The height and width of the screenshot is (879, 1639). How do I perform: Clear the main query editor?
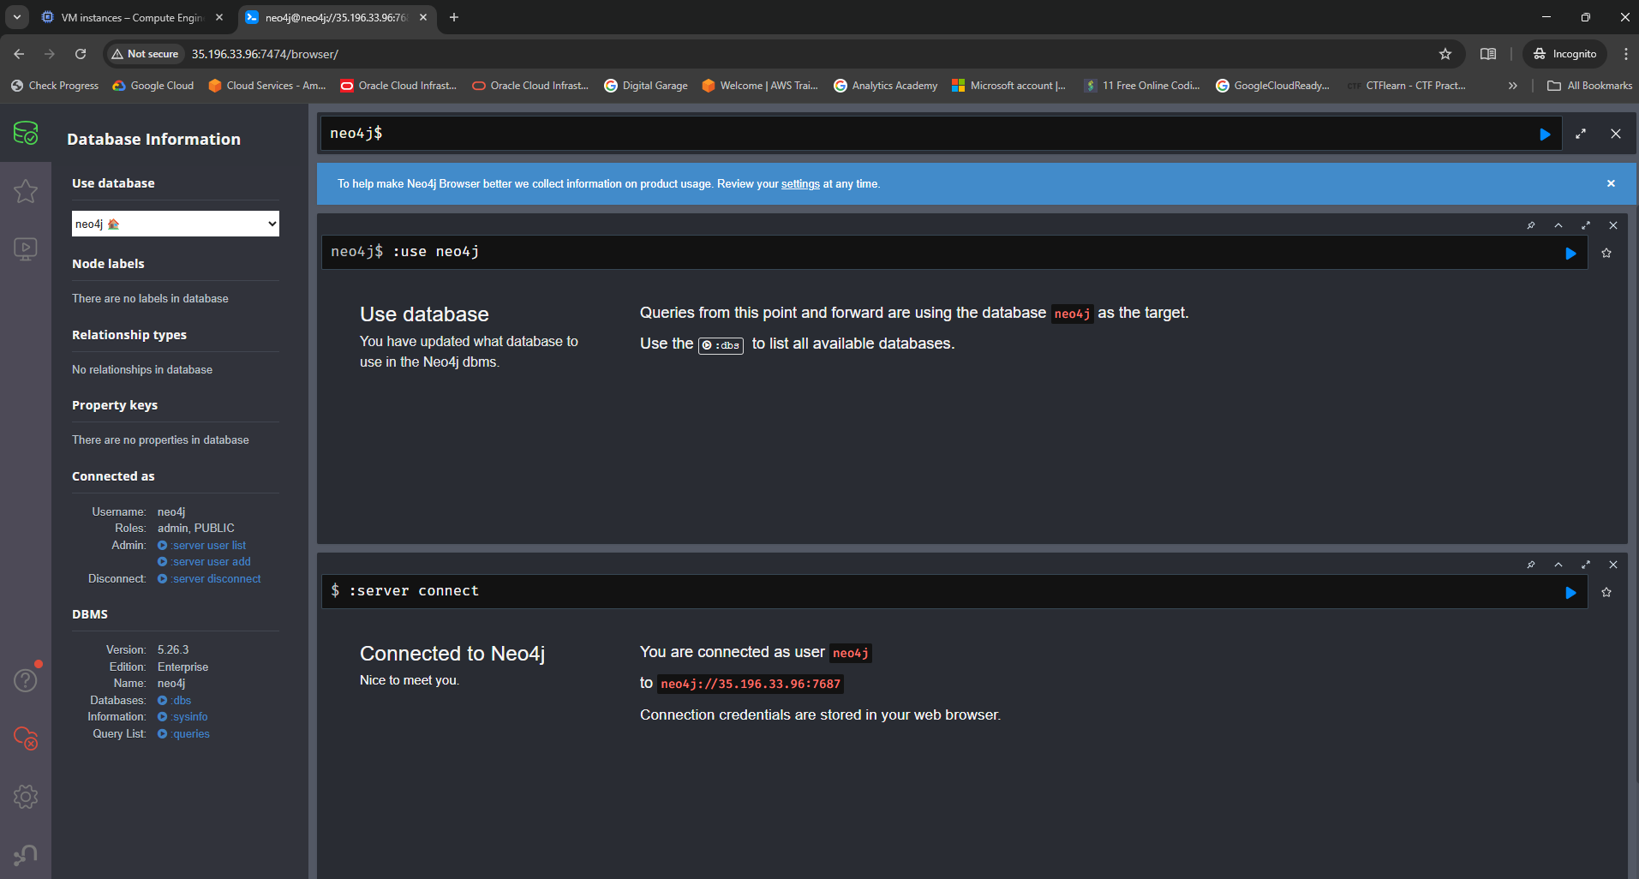click(1616, 134)
